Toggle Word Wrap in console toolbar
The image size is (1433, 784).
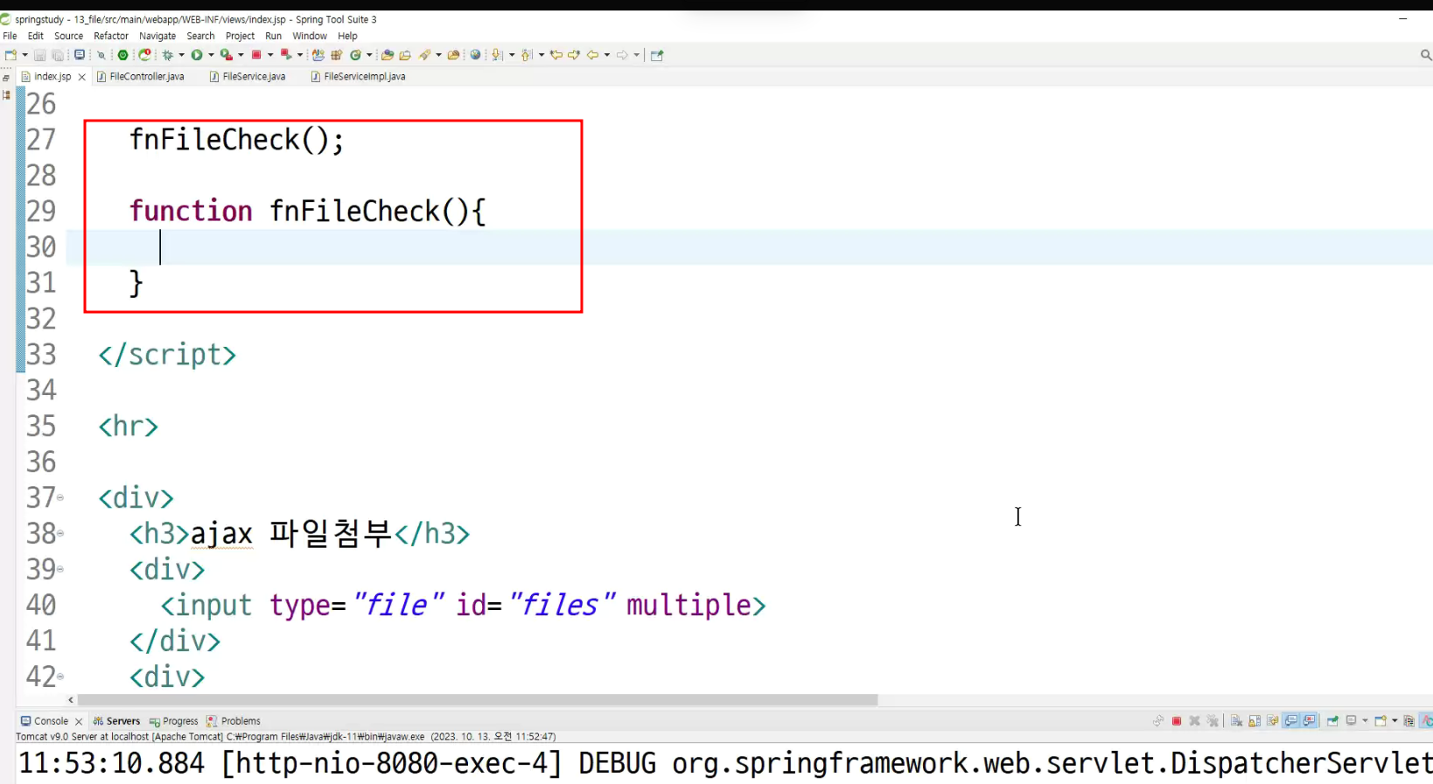pyautogui.click(x=1273, y=721)
